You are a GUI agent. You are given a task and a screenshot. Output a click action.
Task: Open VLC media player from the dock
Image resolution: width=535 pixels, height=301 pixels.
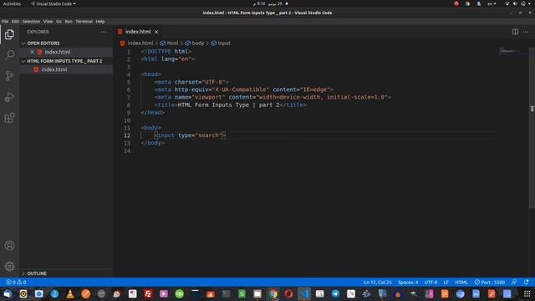(x=70, y=293)
